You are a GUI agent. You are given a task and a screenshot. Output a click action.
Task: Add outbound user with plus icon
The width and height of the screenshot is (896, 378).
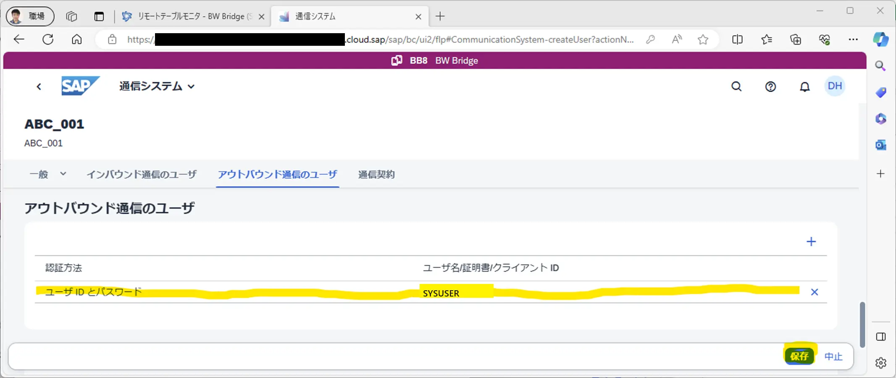pos(811,241)
